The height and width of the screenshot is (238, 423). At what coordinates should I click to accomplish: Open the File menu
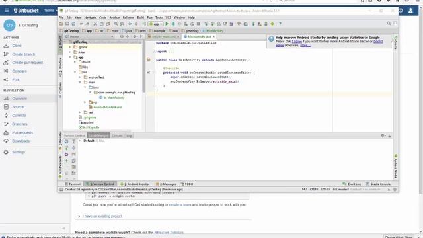[61, 17]
